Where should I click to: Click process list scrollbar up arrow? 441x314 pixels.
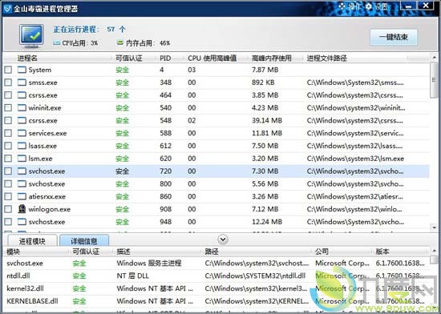tap(435, 58)
